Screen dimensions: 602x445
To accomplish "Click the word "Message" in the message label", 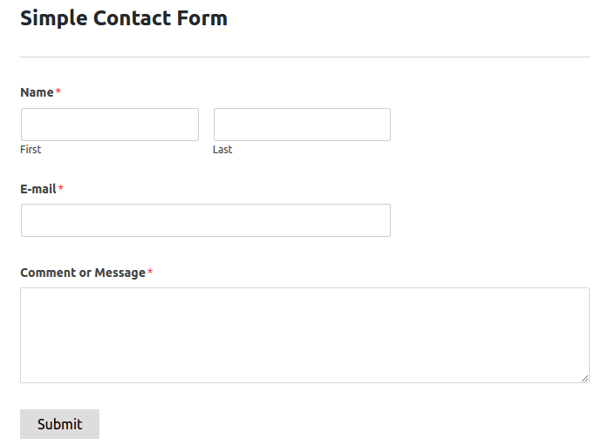I will 120,273.
